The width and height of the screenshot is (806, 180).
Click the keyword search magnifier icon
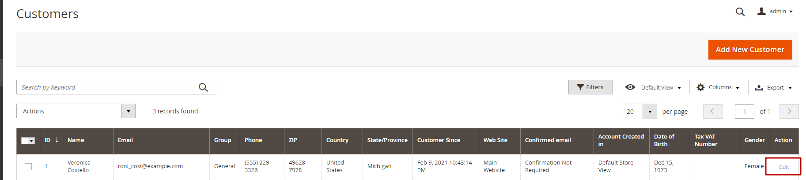[203, 87]
